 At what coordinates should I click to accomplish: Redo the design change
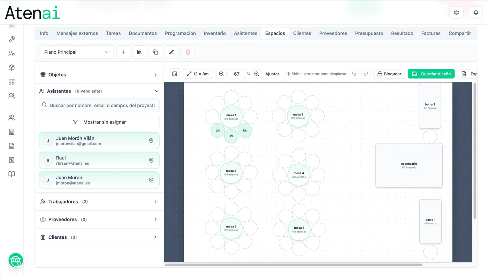click(366, 74)
